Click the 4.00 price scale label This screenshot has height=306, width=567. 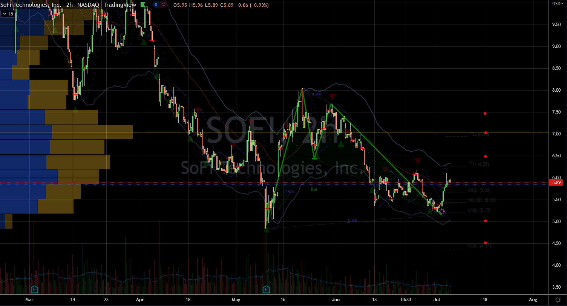pyautogui.click(x=556, y=265)
